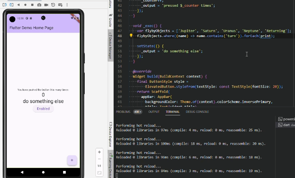Reset emulator zoom to 1:1

99,166
